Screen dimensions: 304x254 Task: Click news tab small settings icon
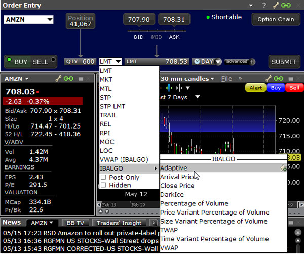pos(154,223)
